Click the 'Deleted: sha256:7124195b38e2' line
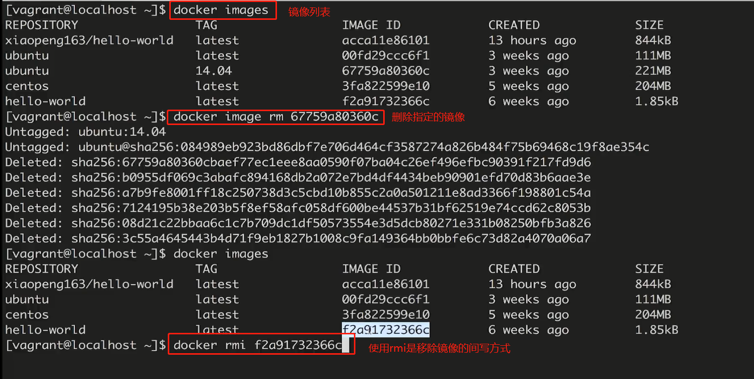 point(298,208)
